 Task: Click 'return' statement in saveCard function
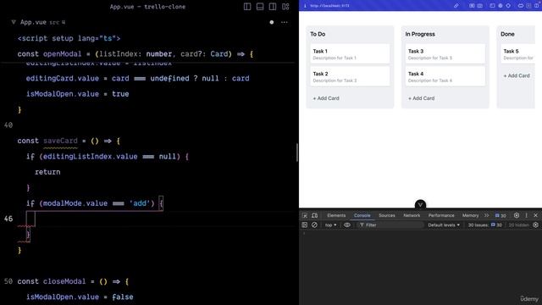pyautogui.click(x=47, y=172)
